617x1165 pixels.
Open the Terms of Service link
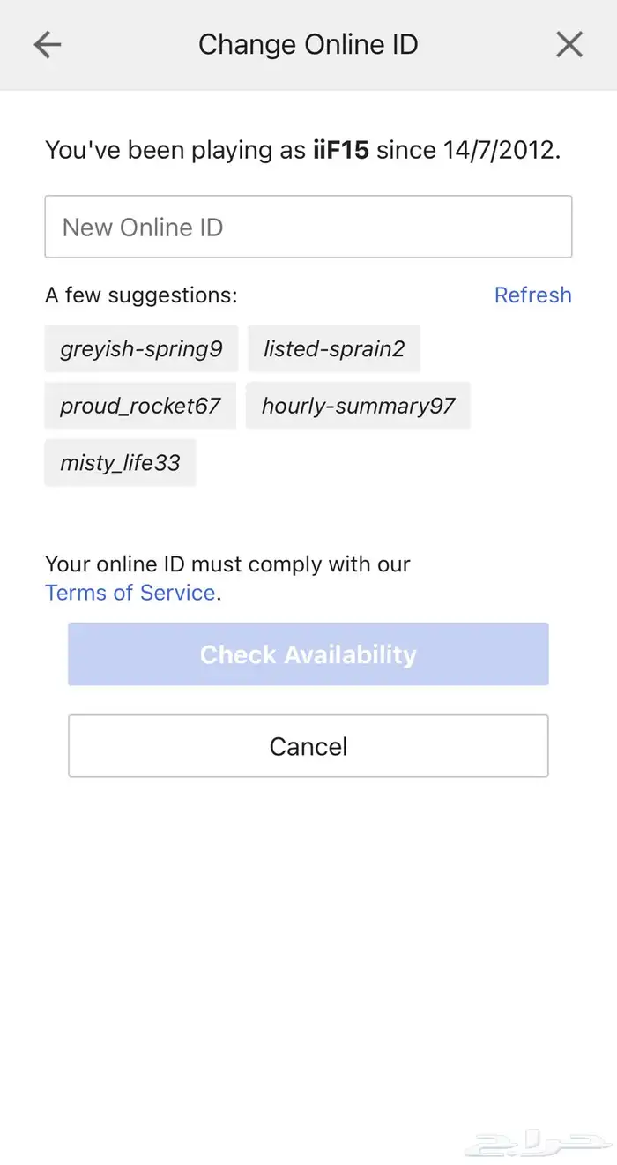pyautogui.click(x=130, y=593)
